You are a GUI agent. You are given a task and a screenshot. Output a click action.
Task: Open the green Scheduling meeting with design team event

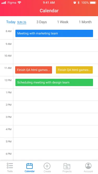(54, 82)
